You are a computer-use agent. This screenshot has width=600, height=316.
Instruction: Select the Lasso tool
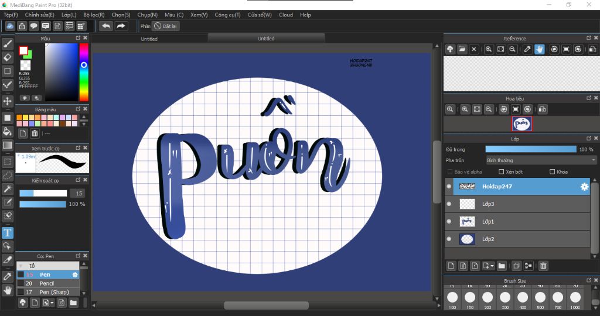[x=7, y=176]
